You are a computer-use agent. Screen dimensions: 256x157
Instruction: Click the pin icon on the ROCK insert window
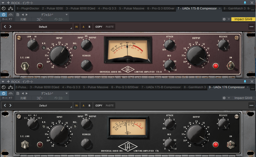(x=245, y=3)
